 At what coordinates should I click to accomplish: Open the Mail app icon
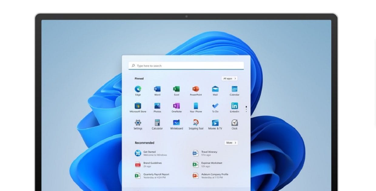(215, 89)
